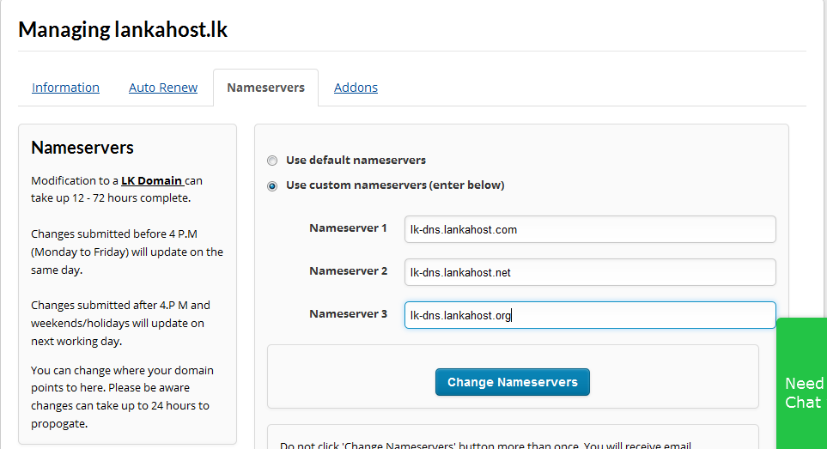
Task: Click the 'Changes submitted before 4 P.M' paragraph
Action: pos(127,252)
